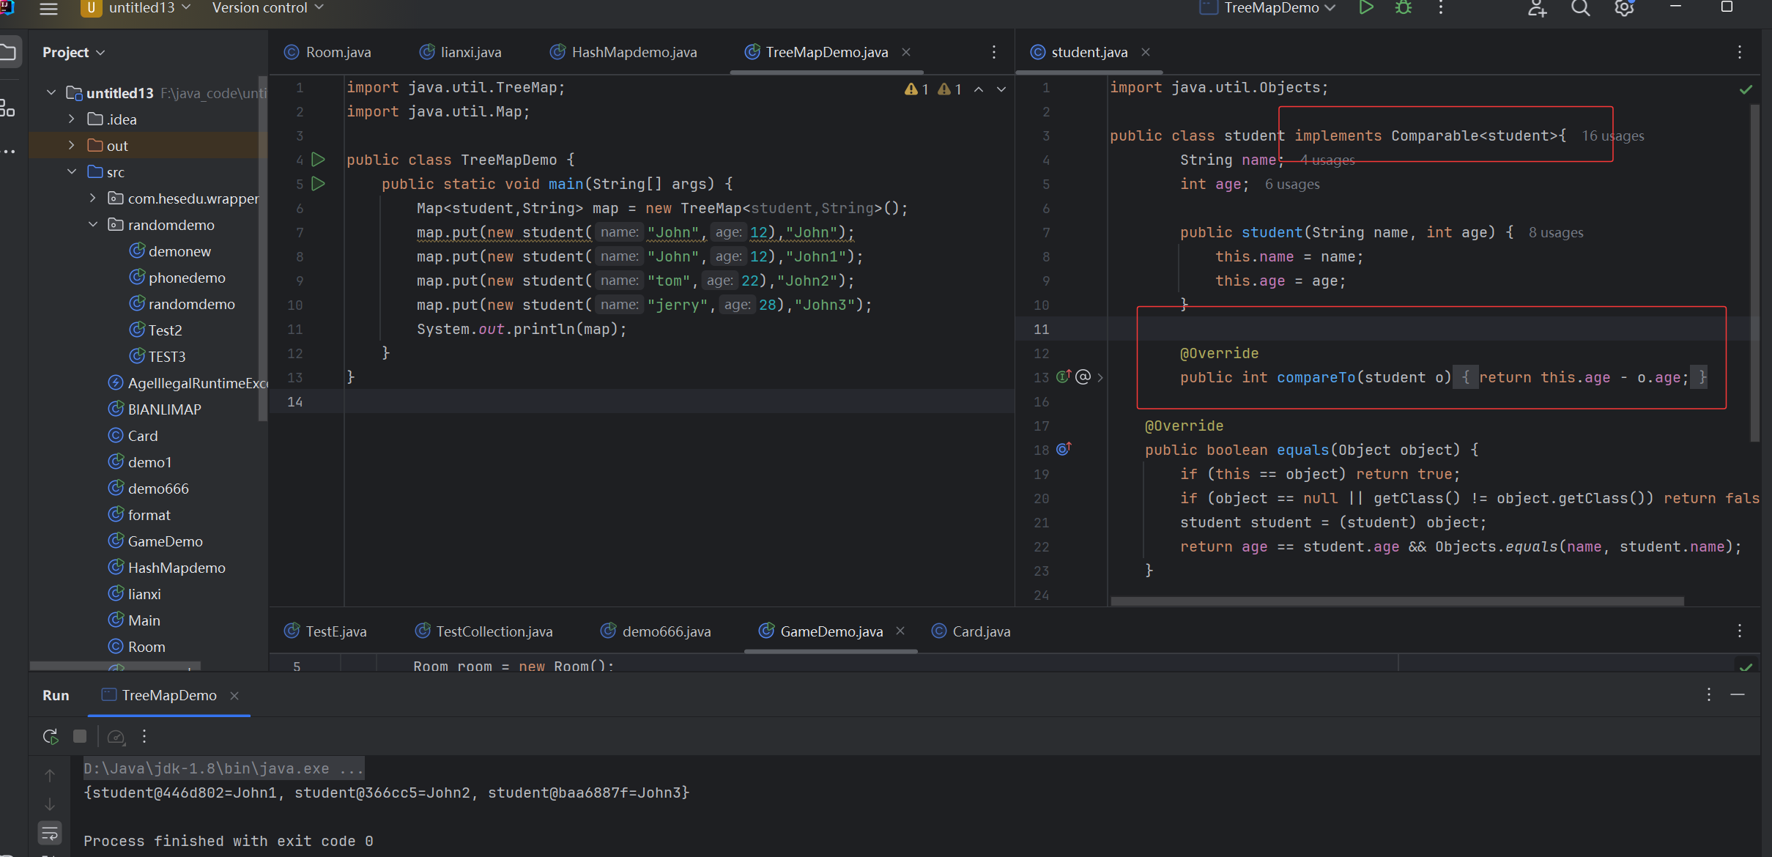
Task: Toggle the Project tool window folder icon
Action: [9, 52]
